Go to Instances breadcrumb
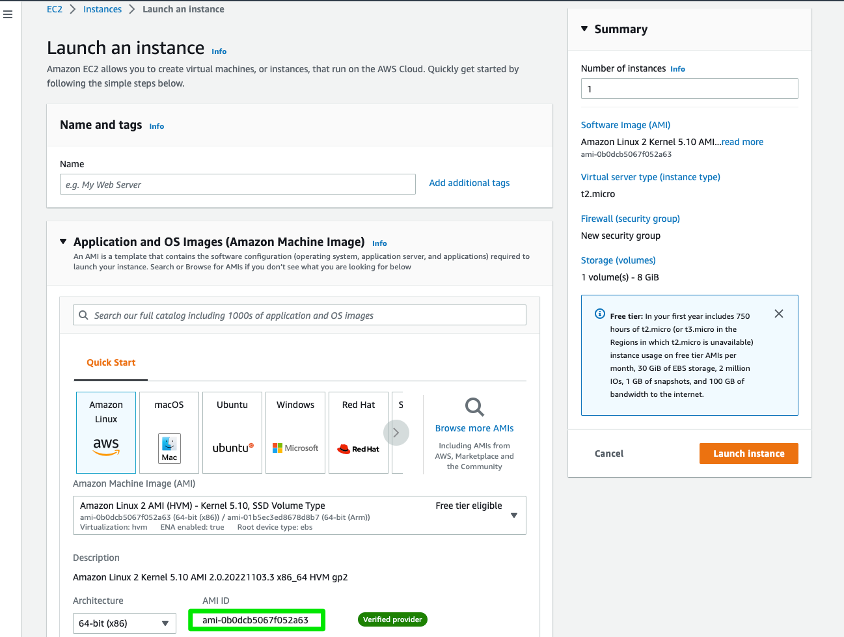 (x=102, y=9)
